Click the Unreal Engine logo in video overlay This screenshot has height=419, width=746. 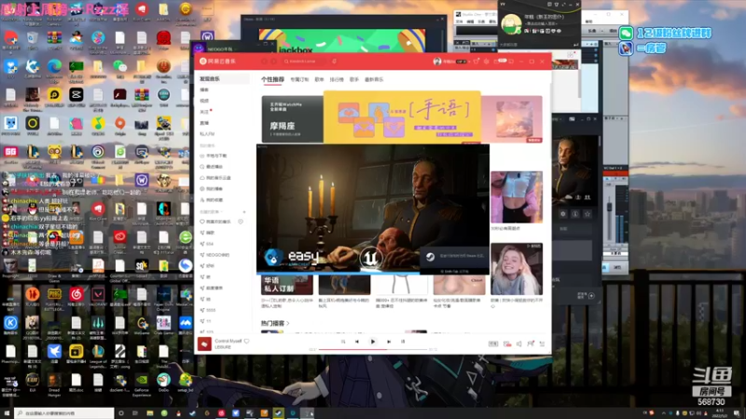click(370, 258)
